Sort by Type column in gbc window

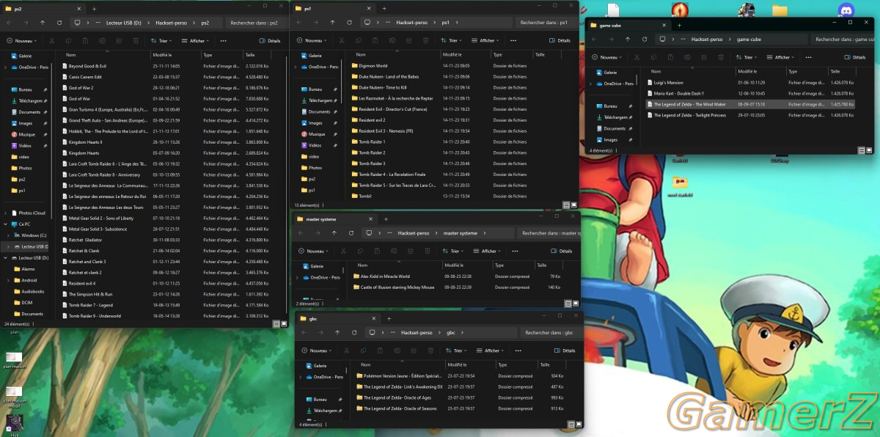516,364
